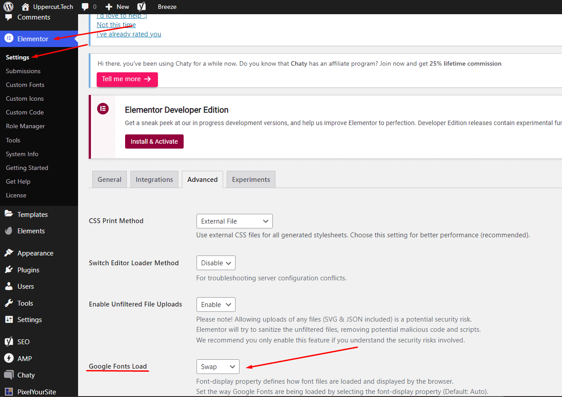
Task: Open the Templates folder icon menu
Action: click(x=9, y=214)
